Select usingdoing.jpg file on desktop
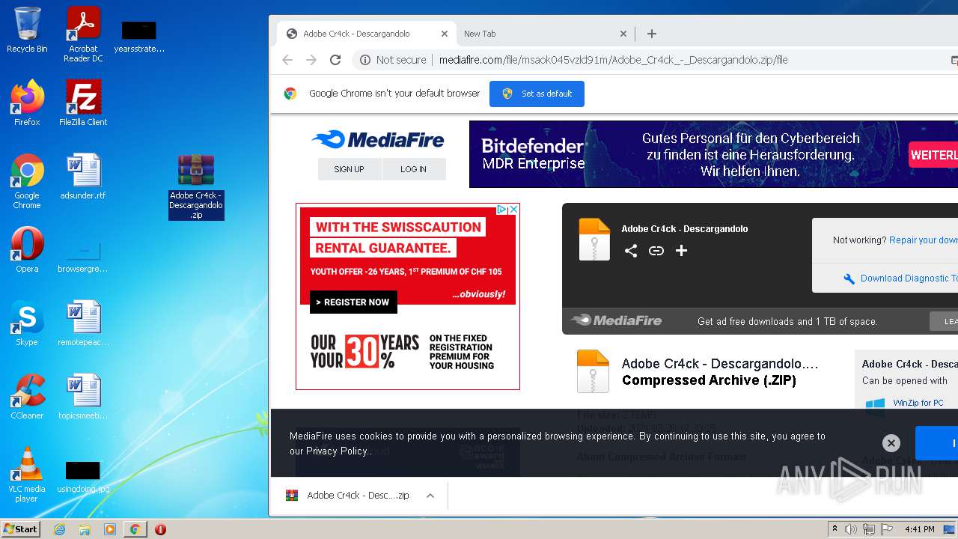The height and width of the screenshot is (539, 958). point(83,478)
